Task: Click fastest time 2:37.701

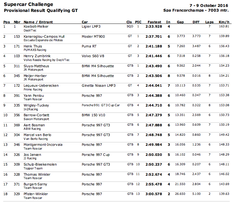Action: [x=154, y=36]
